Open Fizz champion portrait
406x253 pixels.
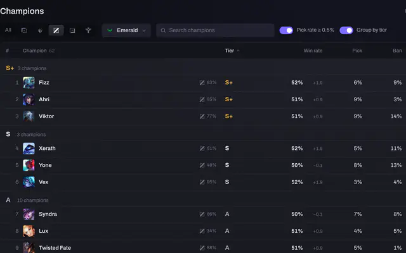point(29,83)
